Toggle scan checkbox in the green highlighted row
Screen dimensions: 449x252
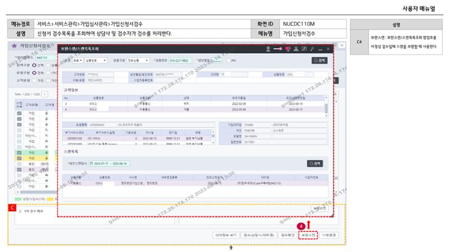click(19, 152)
